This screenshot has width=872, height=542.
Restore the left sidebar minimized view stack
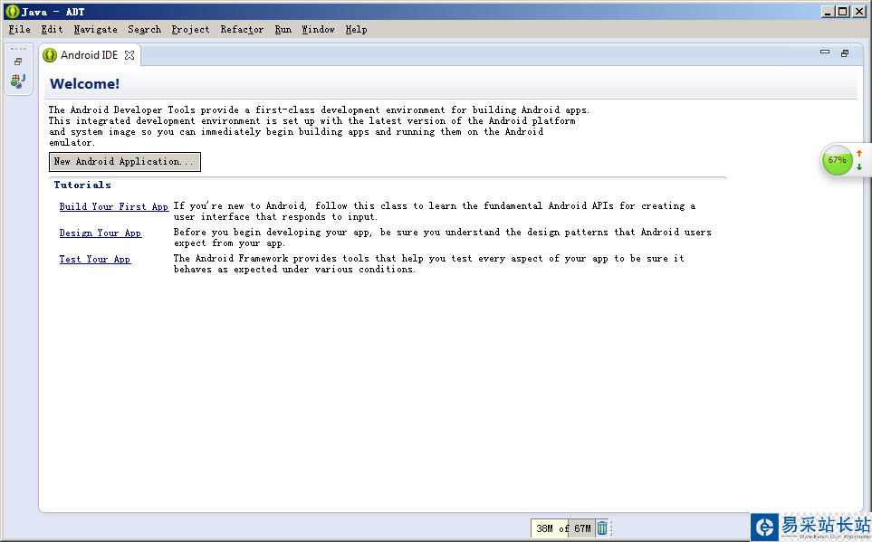18,62
